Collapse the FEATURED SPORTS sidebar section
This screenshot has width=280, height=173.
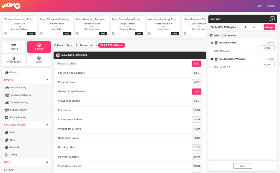coord(47,125)
